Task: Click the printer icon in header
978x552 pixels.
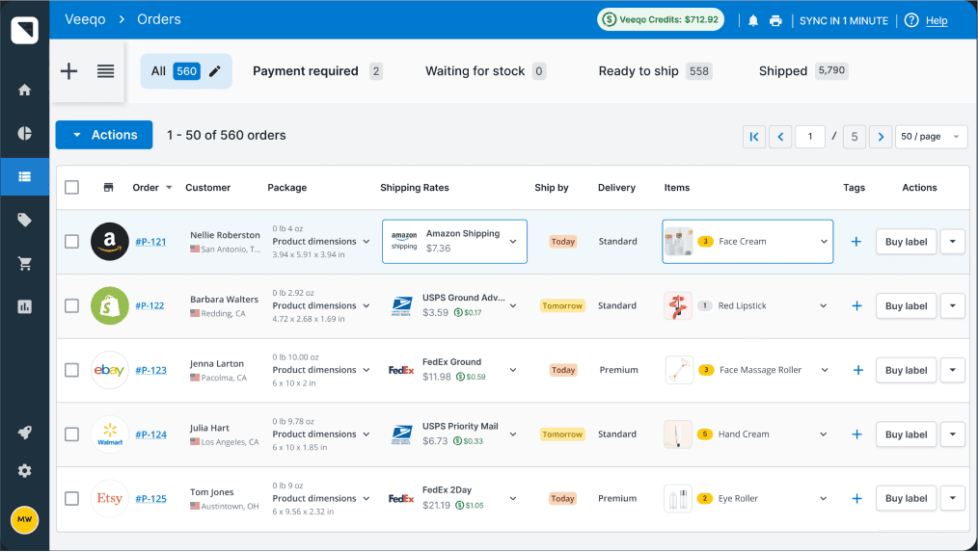Action: point(775,20)
